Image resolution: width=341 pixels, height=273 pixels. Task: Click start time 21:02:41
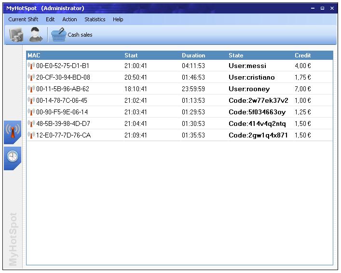(136, 100)
